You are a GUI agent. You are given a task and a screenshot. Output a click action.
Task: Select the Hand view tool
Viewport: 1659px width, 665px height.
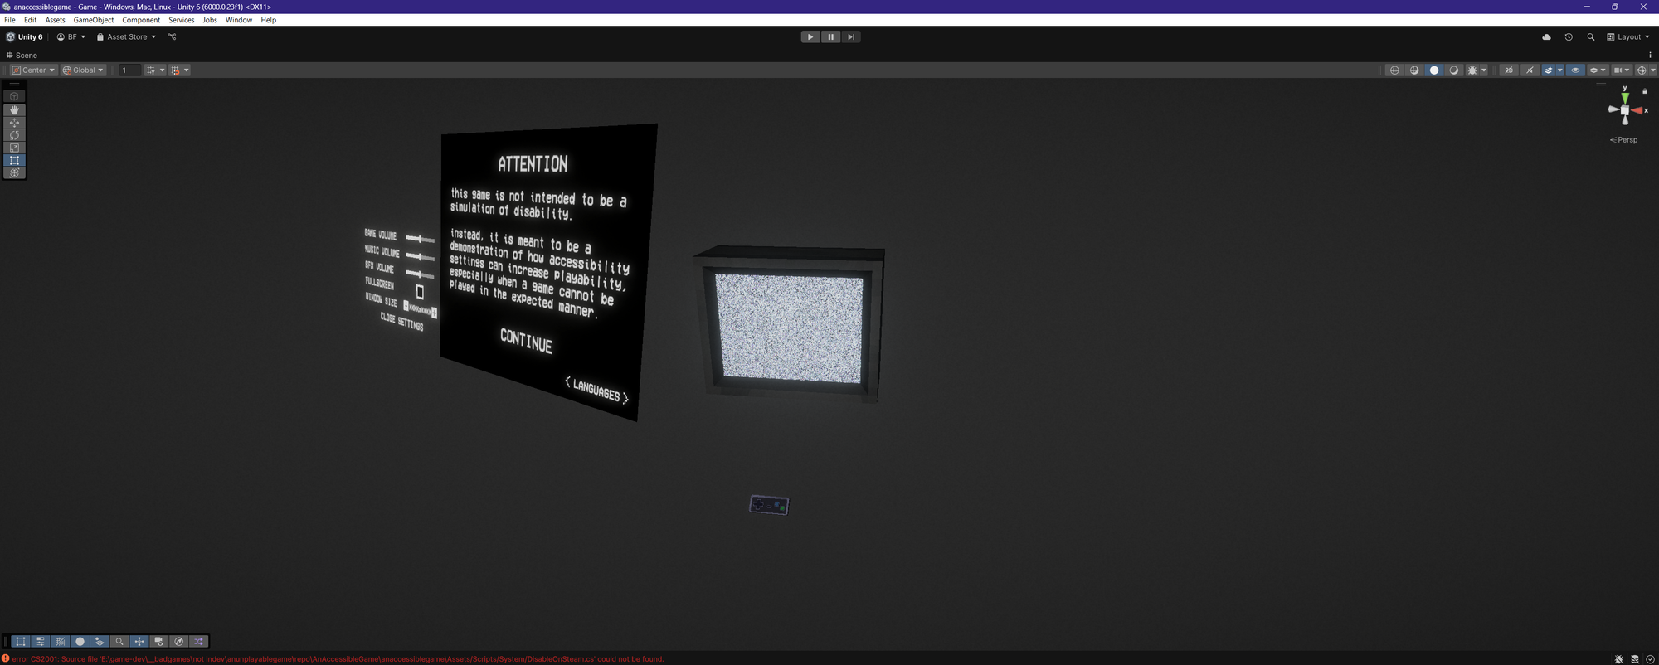click(x=14, y=109)
